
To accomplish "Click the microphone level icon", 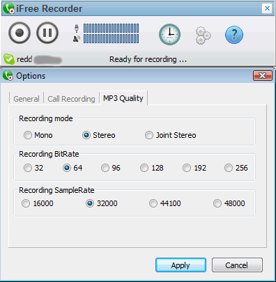I will click(77, 29).
